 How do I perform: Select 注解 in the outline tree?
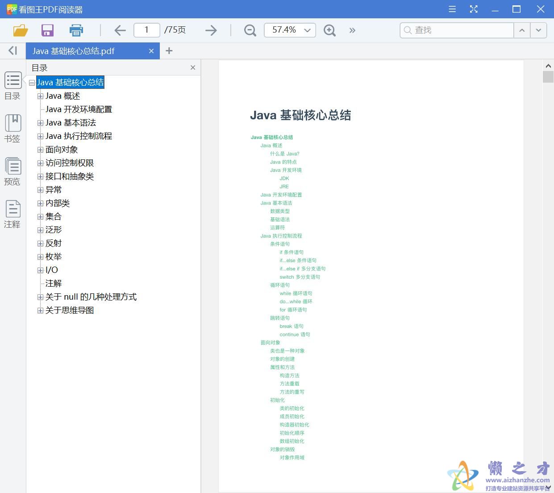pyautogui.click(x=54, y=284)
